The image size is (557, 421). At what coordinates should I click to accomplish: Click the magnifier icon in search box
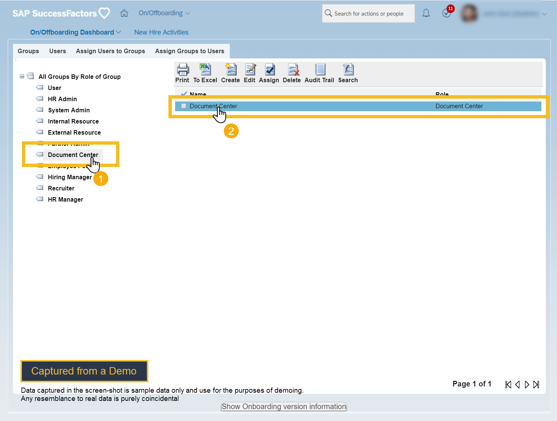328,13
